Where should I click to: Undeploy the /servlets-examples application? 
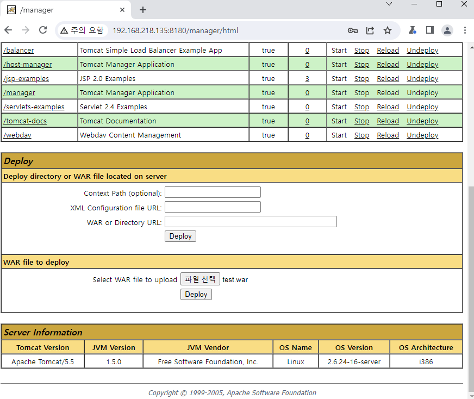[422, 107]
